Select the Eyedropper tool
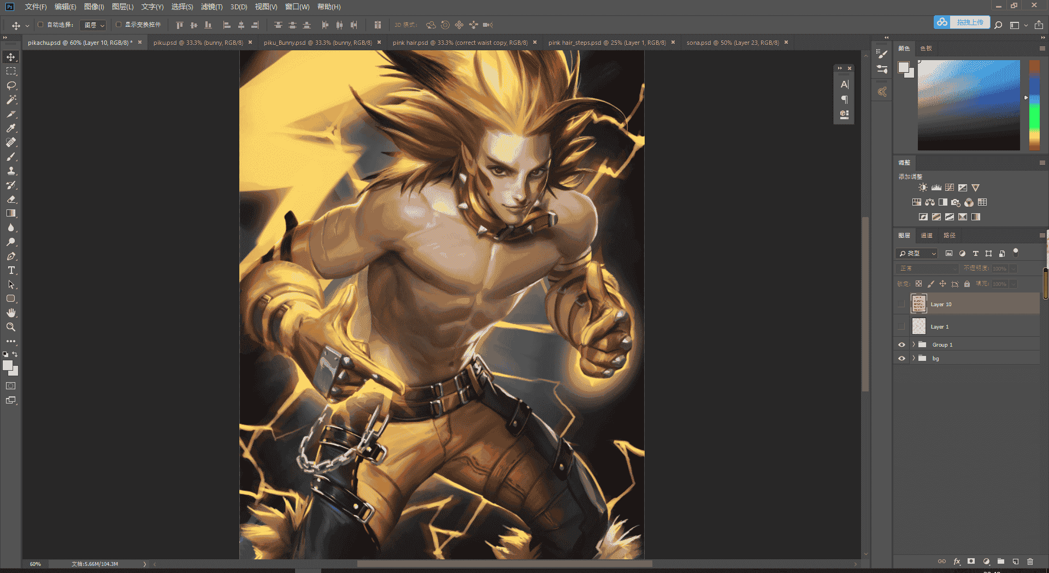This screenshot has width=1049, height=573. [11, 128]
